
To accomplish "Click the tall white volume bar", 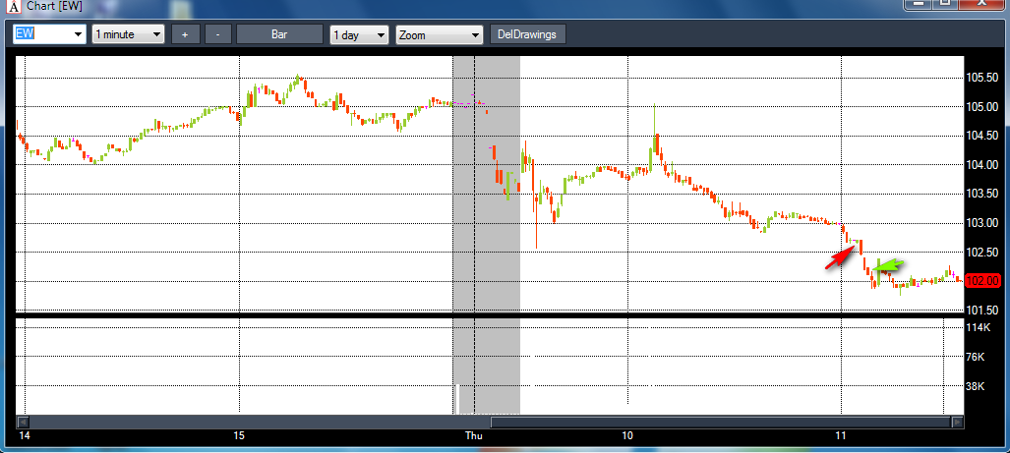I will 457,399.
